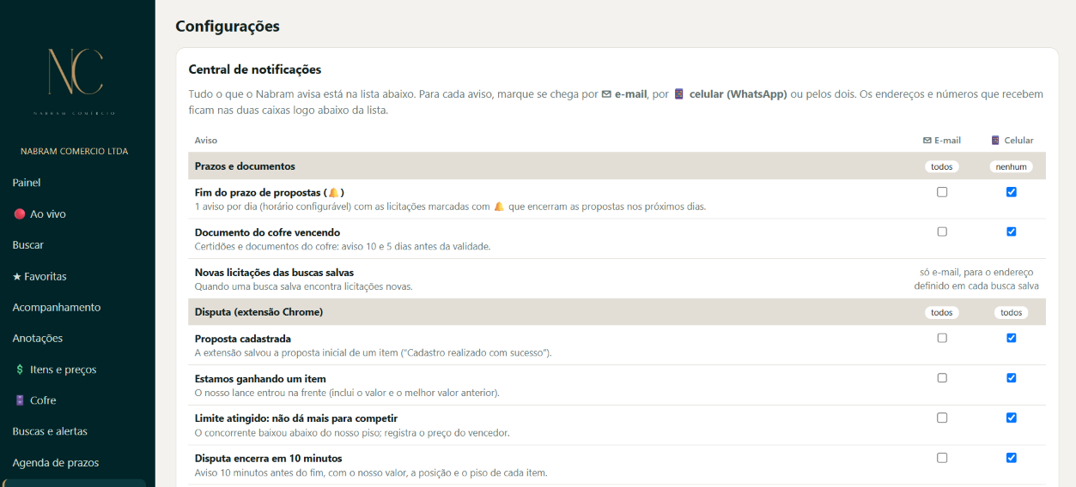
Task: Click the Prazos e documentos section header
Action: (x=617, y=166)
